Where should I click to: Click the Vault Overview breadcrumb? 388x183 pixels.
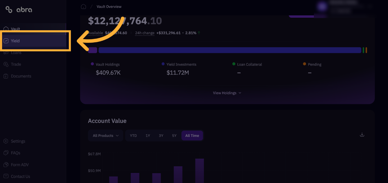coord(109,7)
